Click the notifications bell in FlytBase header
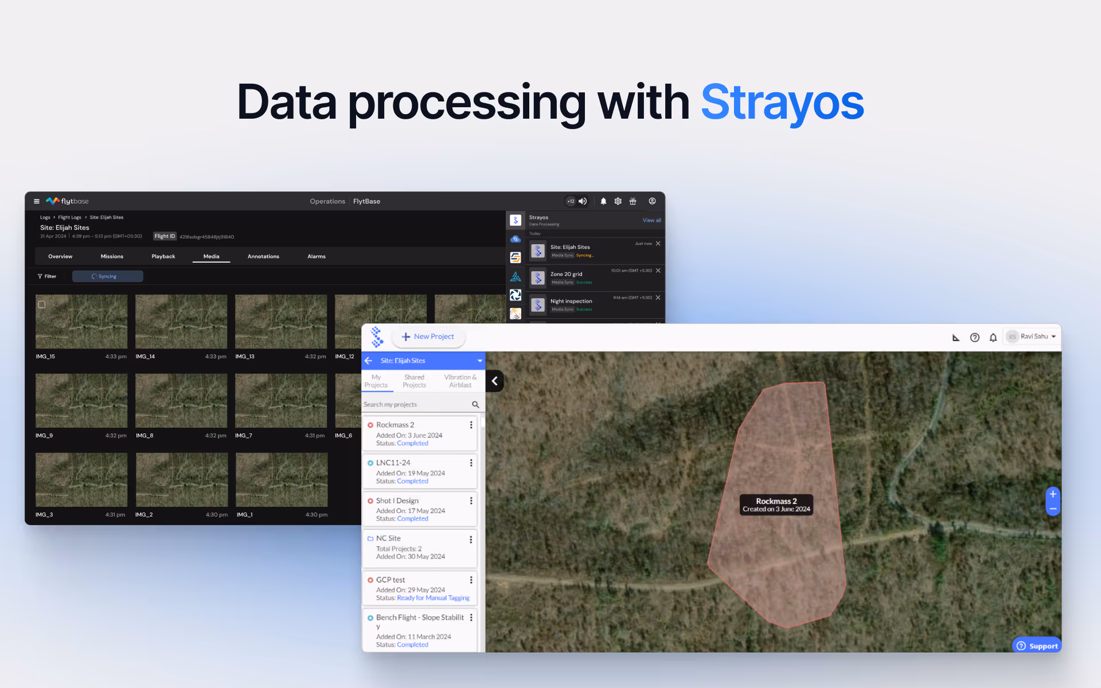Image resolution: width=1101 pixels, height=688 pixels. coord(603,201)
